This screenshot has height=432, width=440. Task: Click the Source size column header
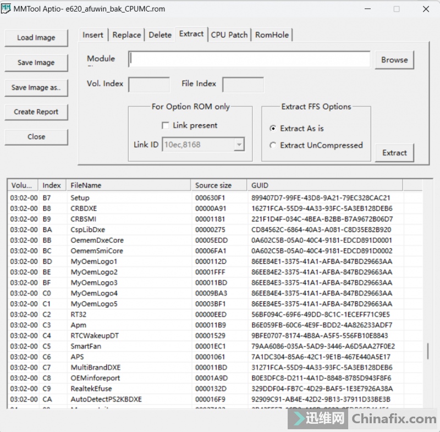(219, 185)
